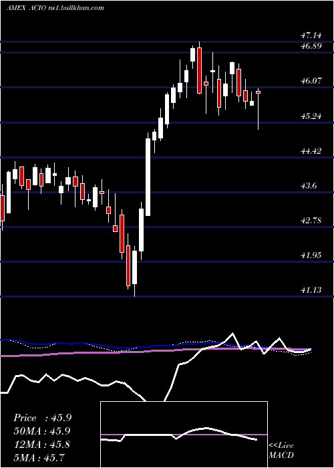
Task: Click the AMEX ACIO chart title text
Action: (55, 8)
